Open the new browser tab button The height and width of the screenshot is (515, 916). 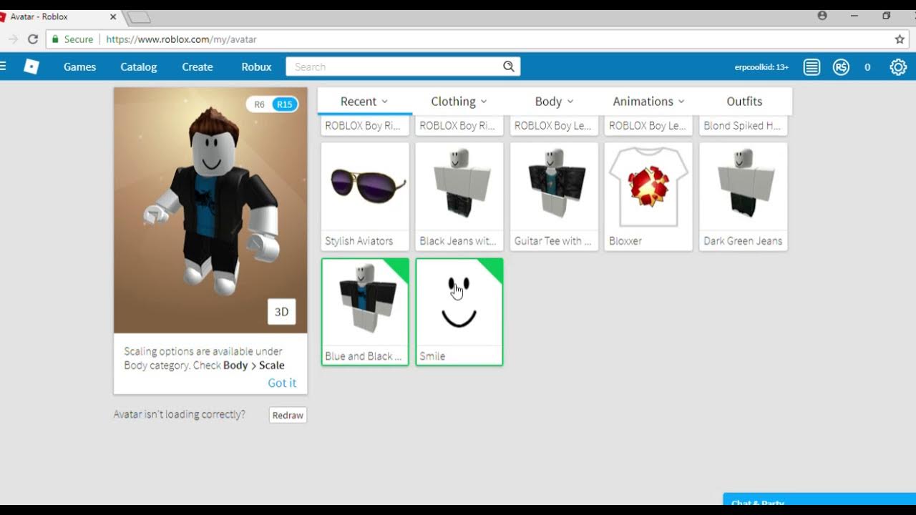[139, 17]
